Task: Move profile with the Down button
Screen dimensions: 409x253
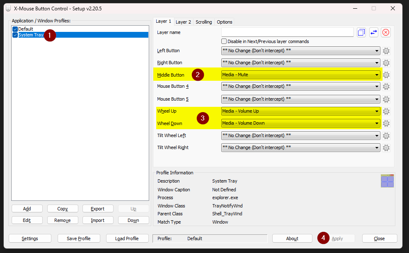Action: [133, 220]
